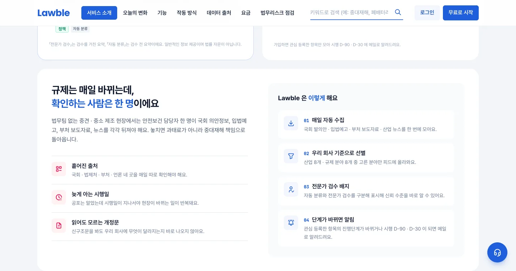Click the 매일 자동 수집 step title
The height and width of the screenshot is (271, 516).
click(x=328, y=120)
